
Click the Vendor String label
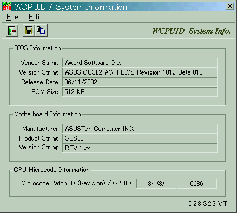[40, 63]
